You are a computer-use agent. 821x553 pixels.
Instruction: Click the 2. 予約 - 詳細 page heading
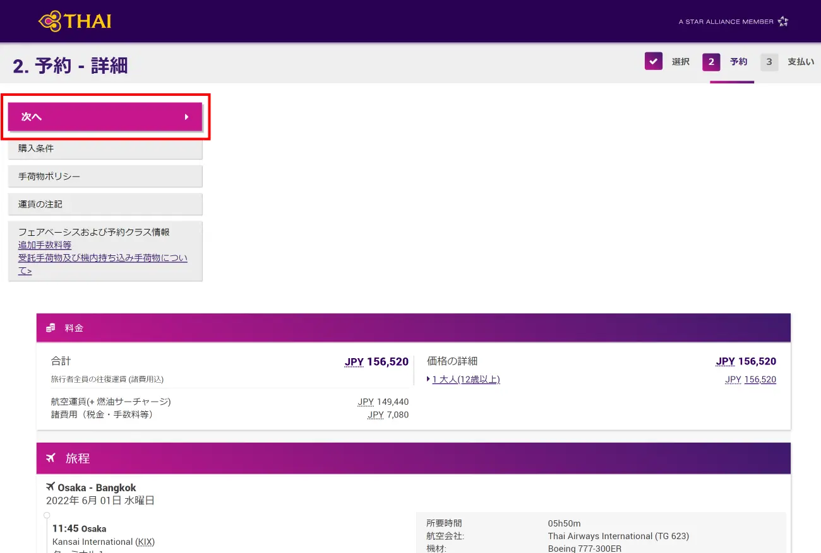tap(70, 65)
